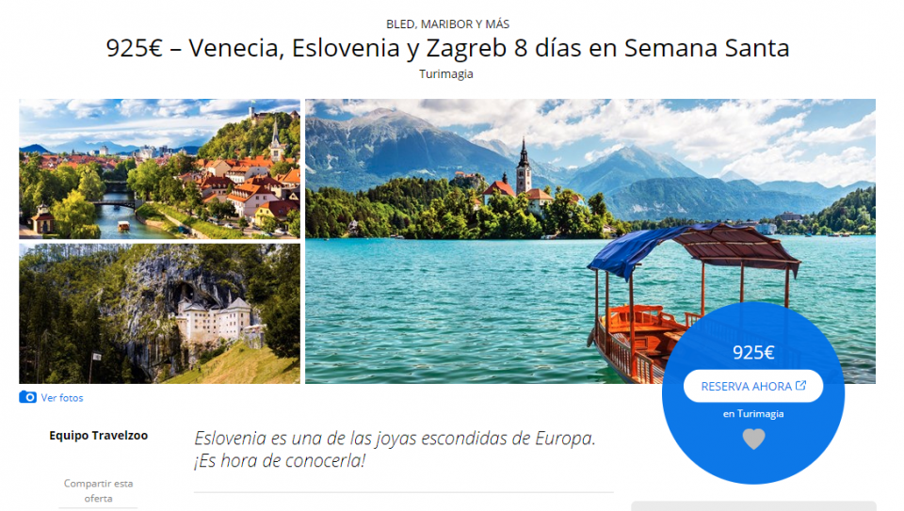Open the Ljubljana river town photo
This screenshot has width=904, height=511.
[x=160, y=168]
